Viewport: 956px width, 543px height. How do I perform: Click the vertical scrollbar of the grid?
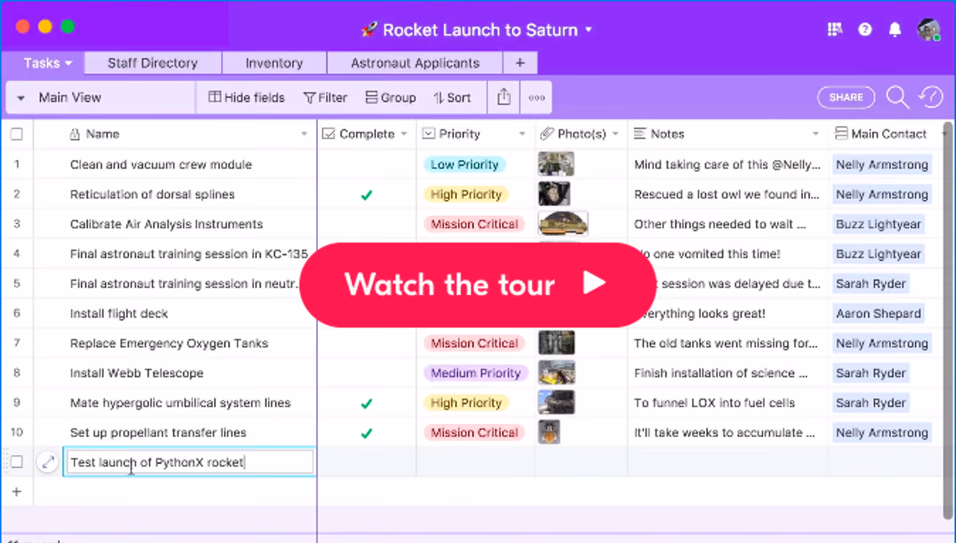pos(948,320)
